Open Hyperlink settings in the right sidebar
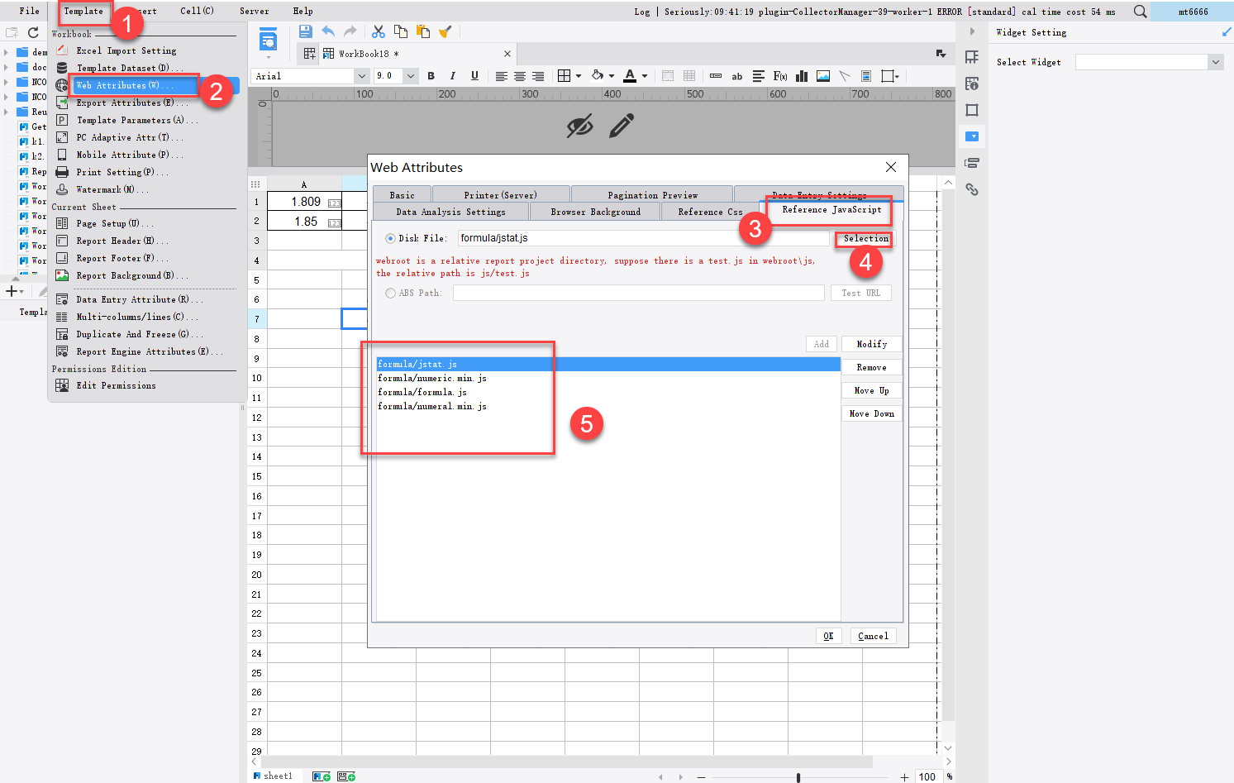 (x=972, y=189)
